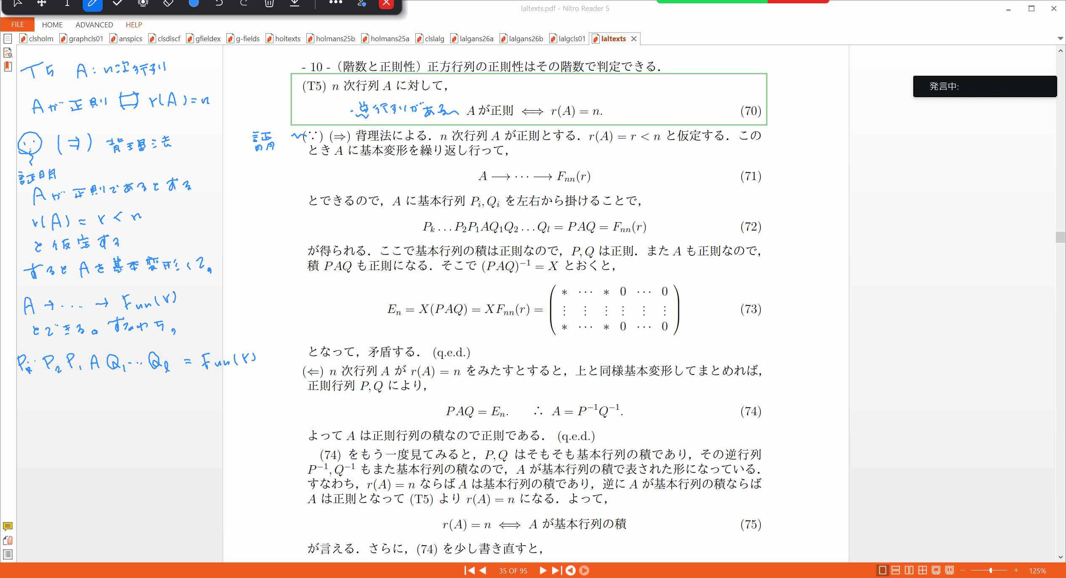Switch to the graphcls01 document tab

coord(82,39)
